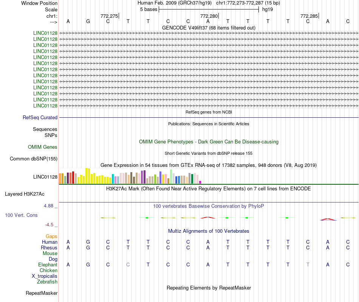Click the hg19 label beside the scale bar
359x302 pixels.
click(268, 9)
